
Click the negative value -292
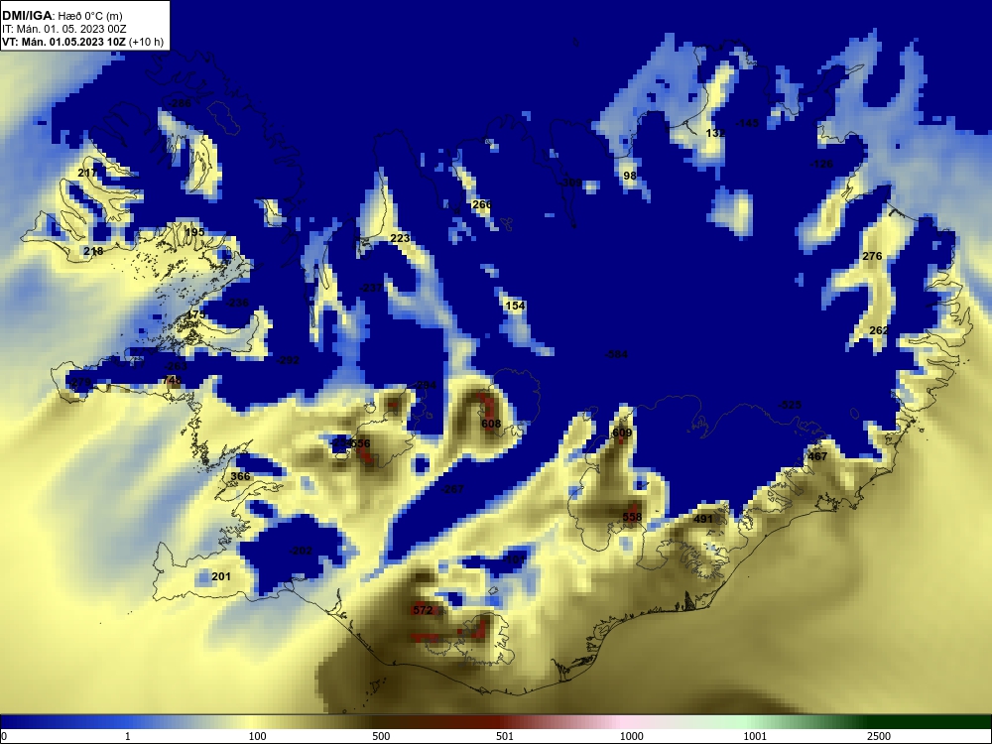coord(288,361)
